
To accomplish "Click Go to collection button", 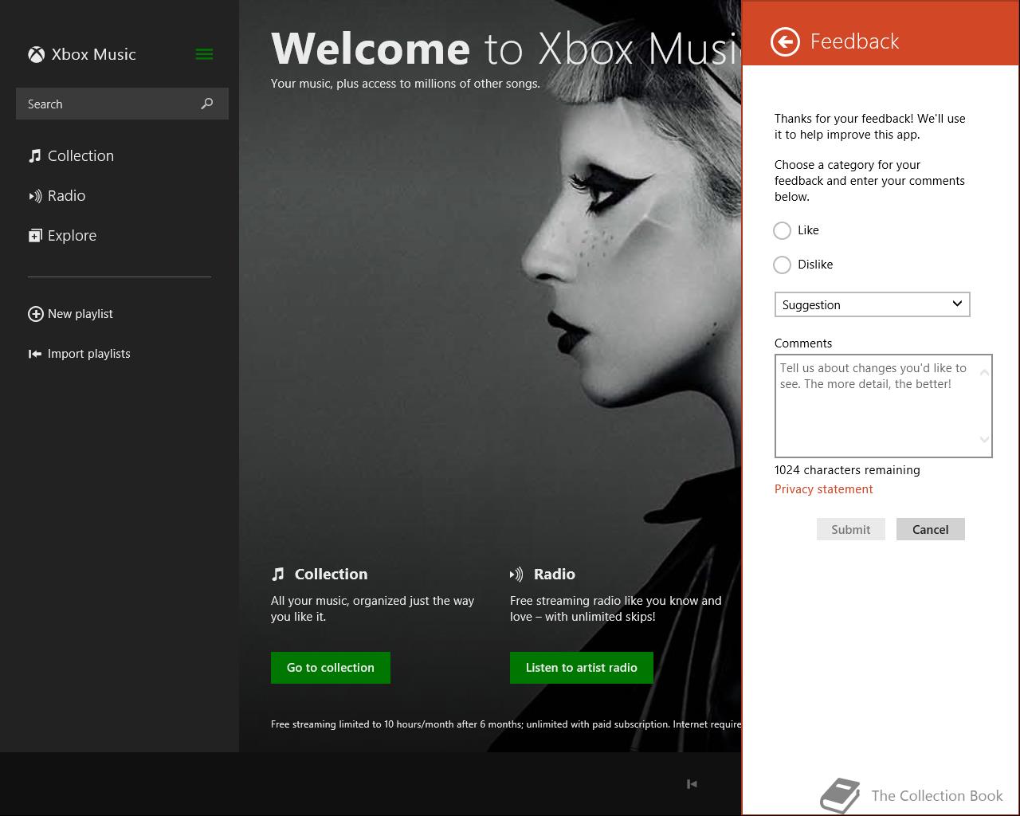I will pyautogui.click(x=331, y=668).
